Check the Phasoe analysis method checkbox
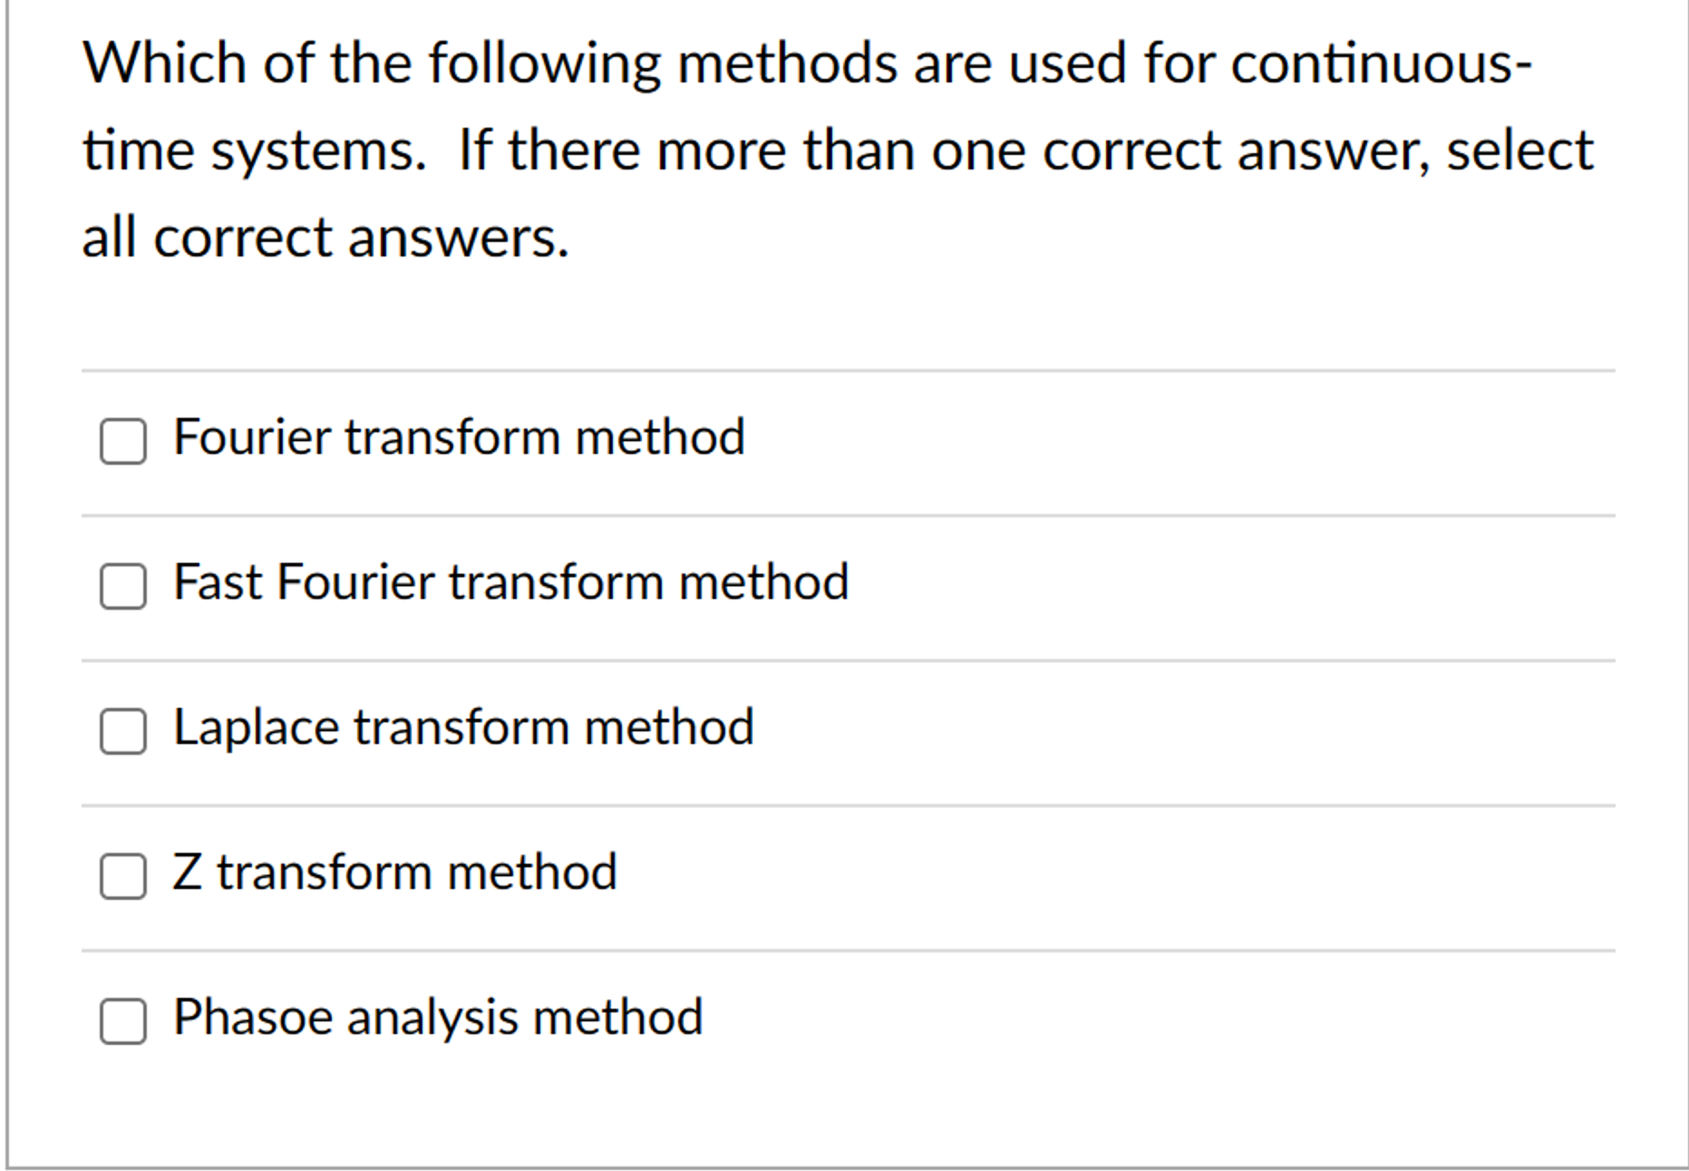Viewport: 1689px width, 1171px height. tap(122, 1021)
